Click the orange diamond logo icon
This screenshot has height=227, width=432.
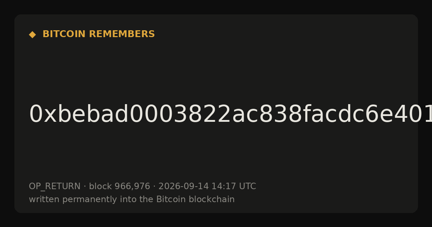click(32, 35)
